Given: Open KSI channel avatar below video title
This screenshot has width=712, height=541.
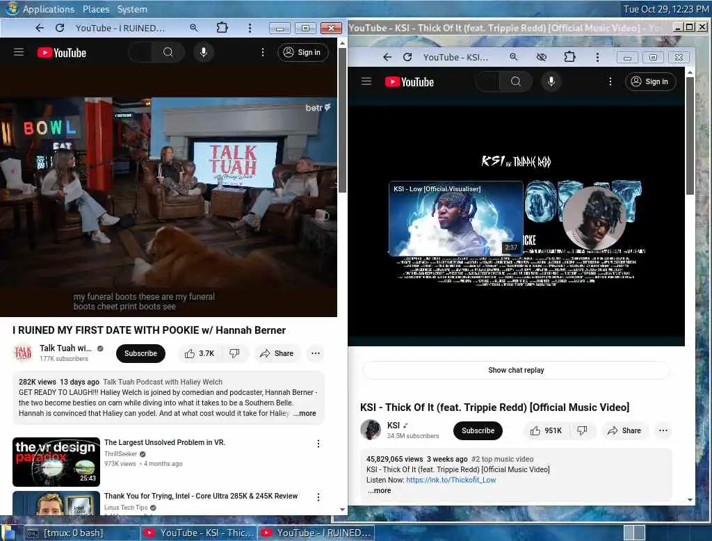Looking at the screenshot, I should coord(371,430).
